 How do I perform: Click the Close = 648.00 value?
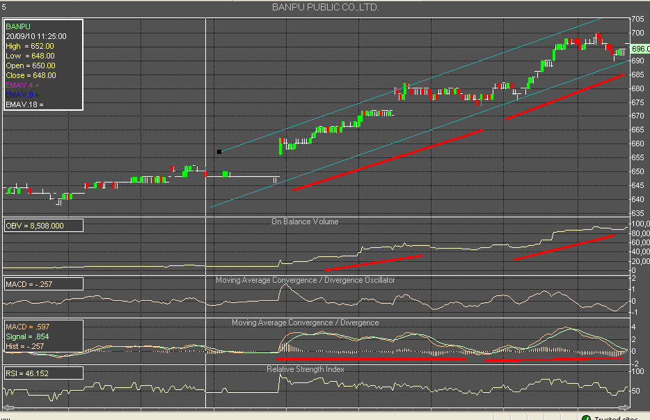31,75
